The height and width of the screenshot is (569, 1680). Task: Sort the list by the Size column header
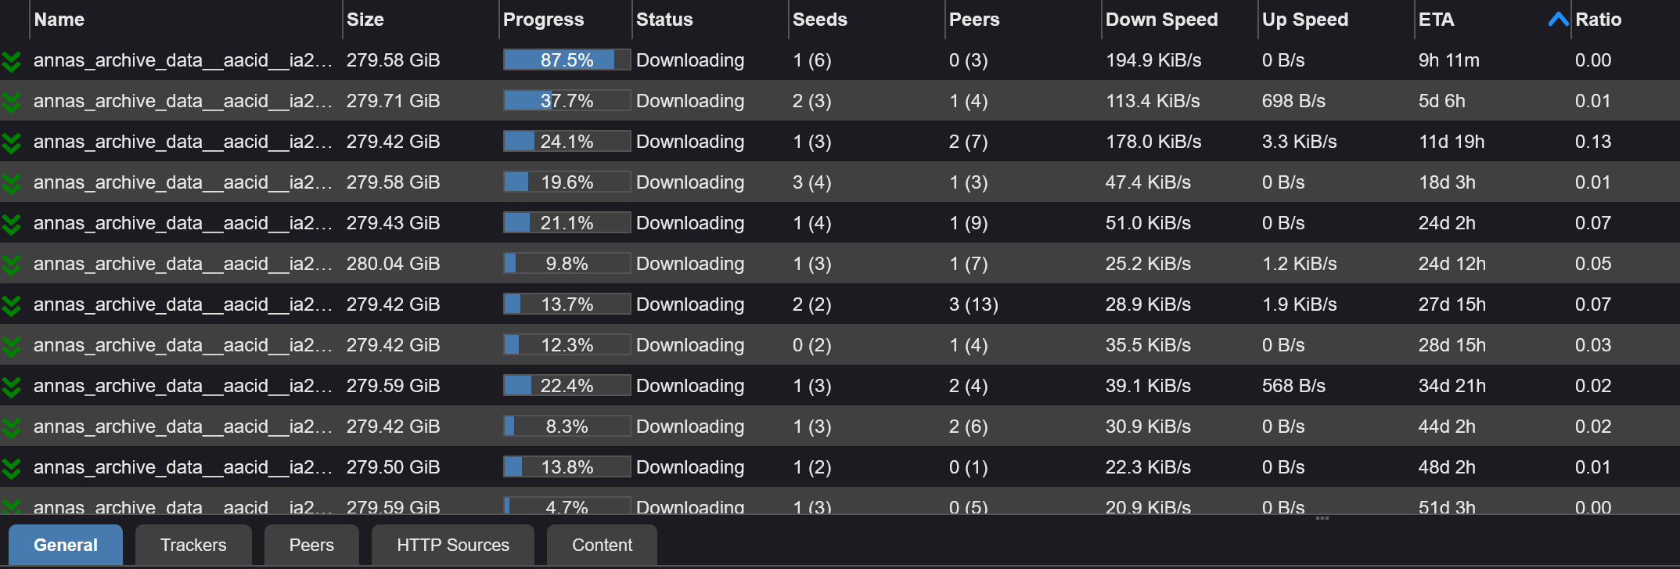(365, 20)
